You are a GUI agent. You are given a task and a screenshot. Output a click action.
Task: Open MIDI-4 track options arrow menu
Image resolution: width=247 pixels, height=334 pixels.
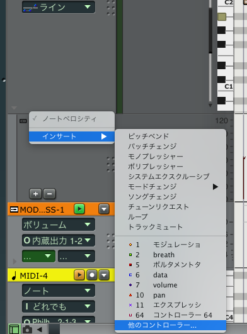(104, 275)
